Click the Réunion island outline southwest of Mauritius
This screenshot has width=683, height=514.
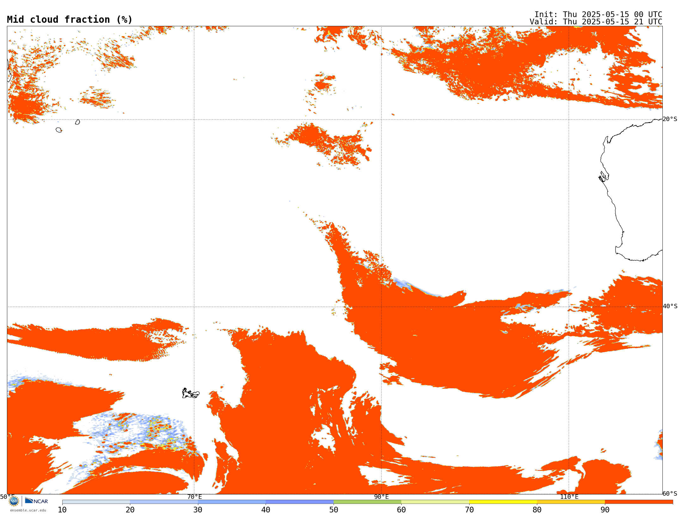[x=59, y=130]
